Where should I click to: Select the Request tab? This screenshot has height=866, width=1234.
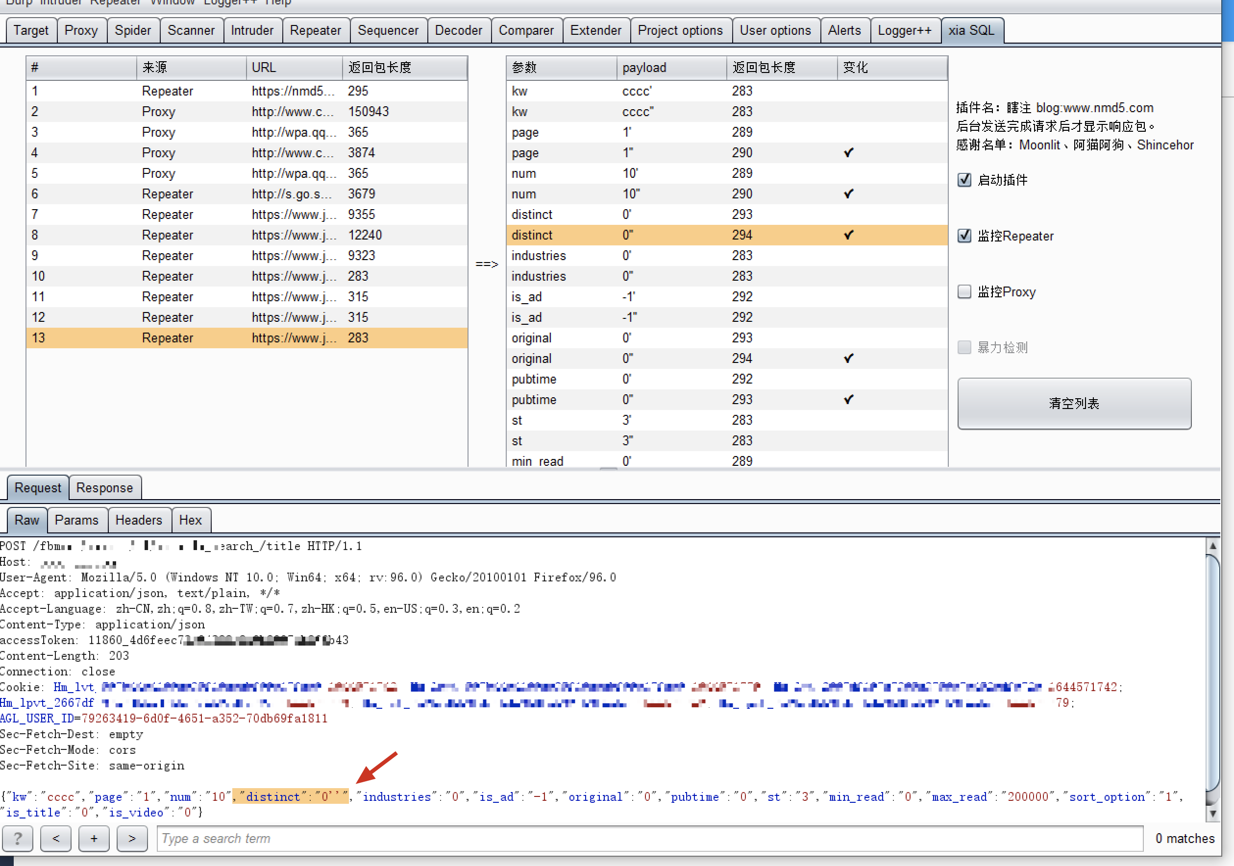coord(38,488)
